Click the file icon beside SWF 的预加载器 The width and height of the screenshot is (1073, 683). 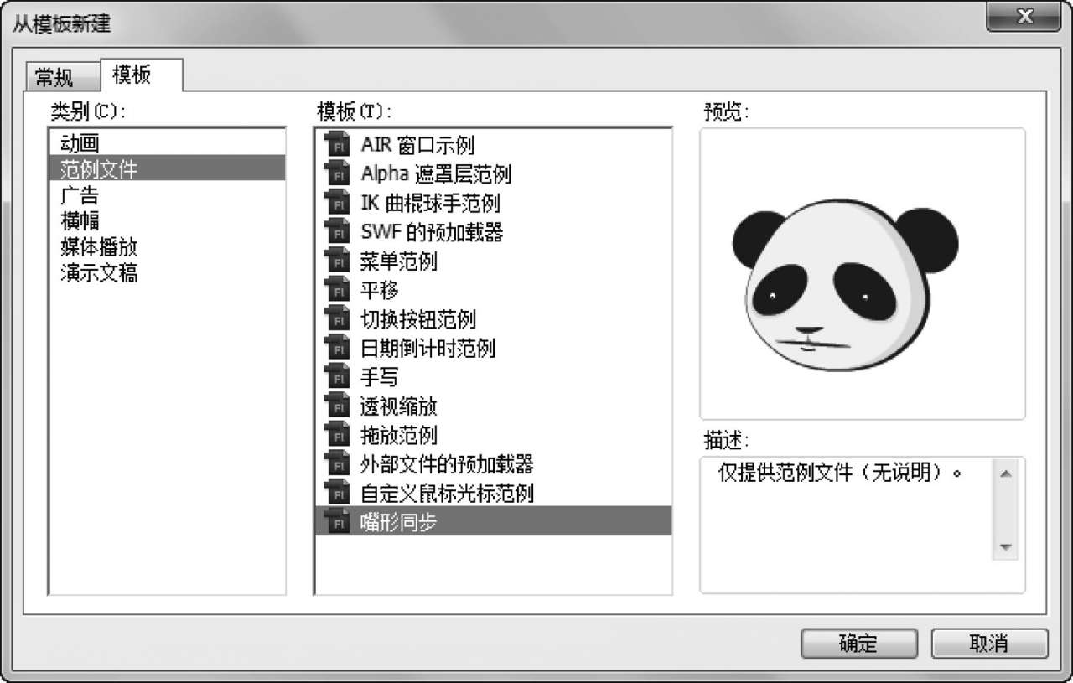click(x=336, y=232)
